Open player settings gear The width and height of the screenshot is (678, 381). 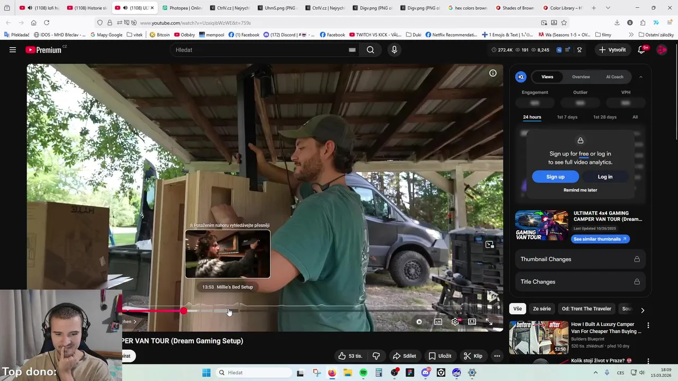click(x=455, y=322)
